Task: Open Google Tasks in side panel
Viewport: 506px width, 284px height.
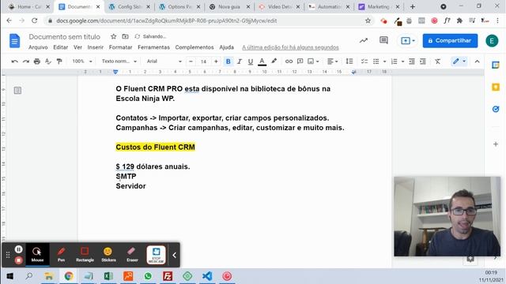Action: tap(496, 109)
